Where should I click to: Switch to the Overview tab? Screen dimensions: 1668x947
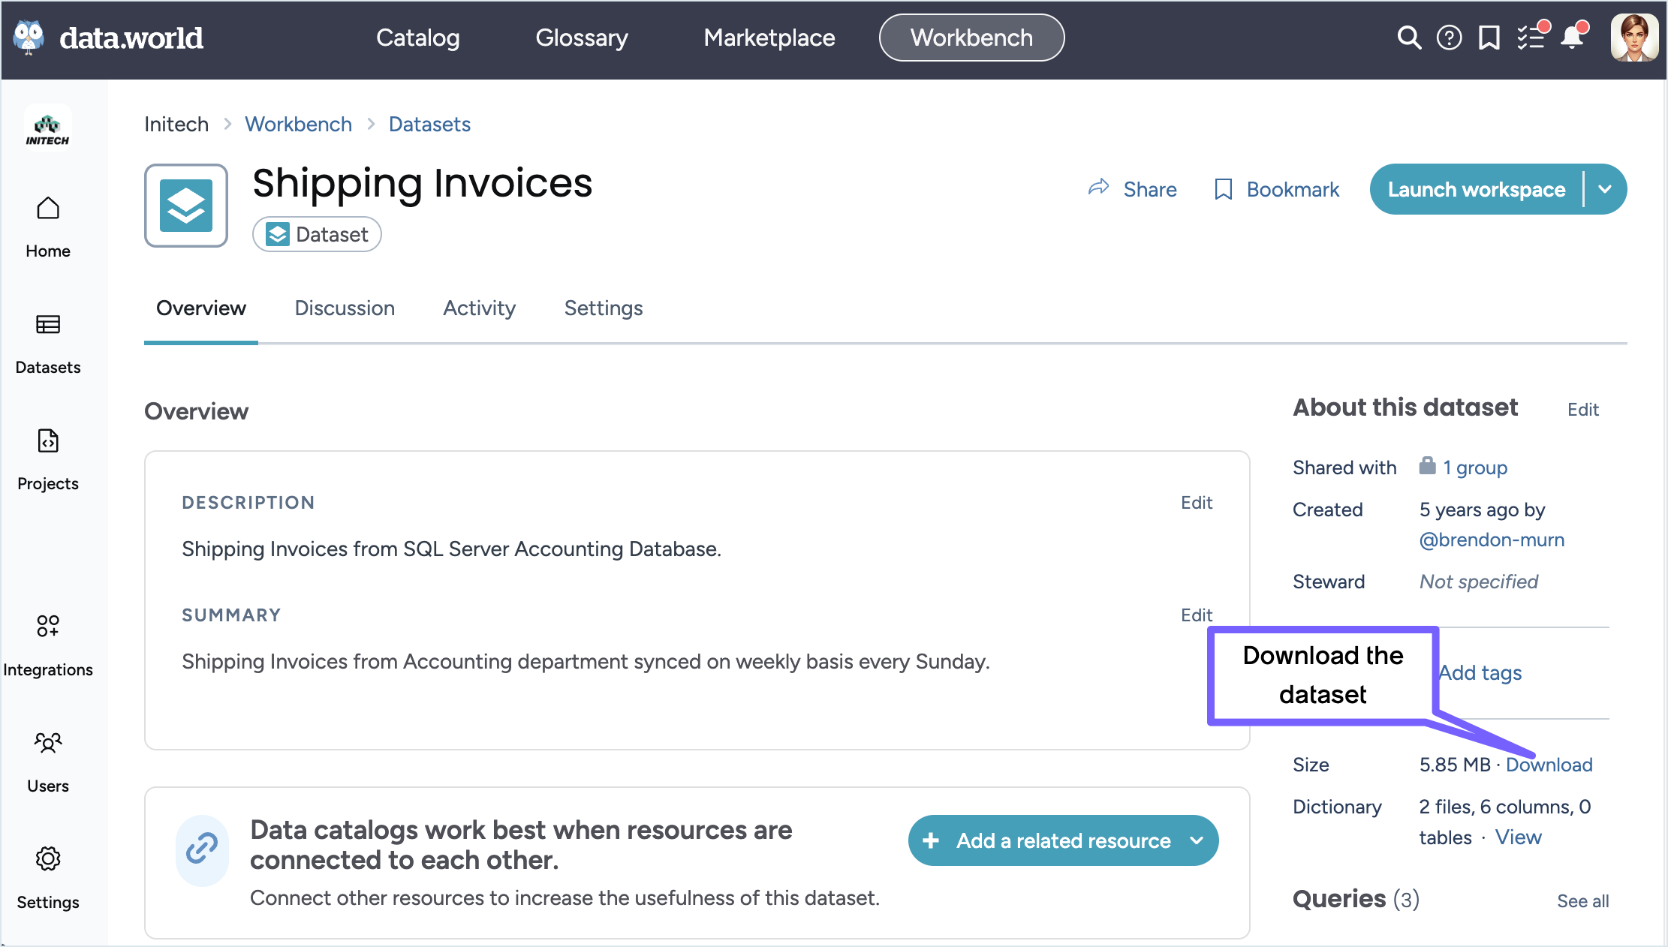coord(201,308)
